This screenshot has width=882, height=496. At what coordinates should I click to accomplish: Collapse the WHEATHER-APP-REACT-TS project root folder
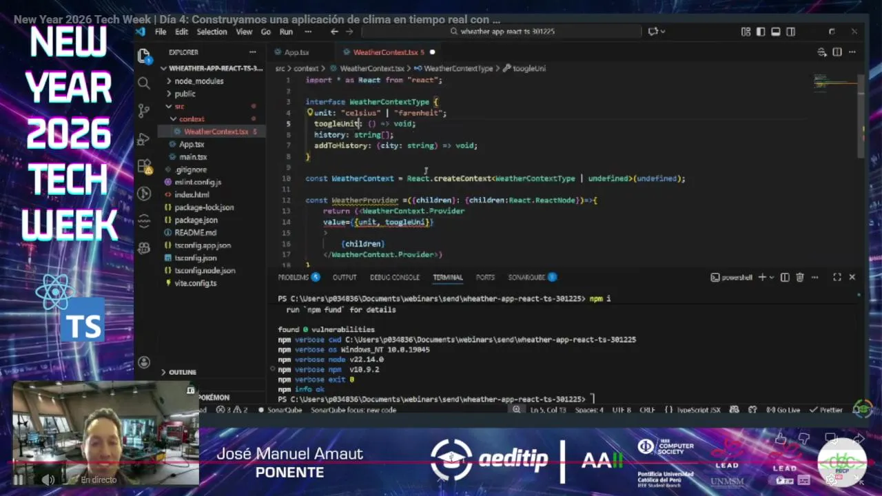[x=213, y=68]
